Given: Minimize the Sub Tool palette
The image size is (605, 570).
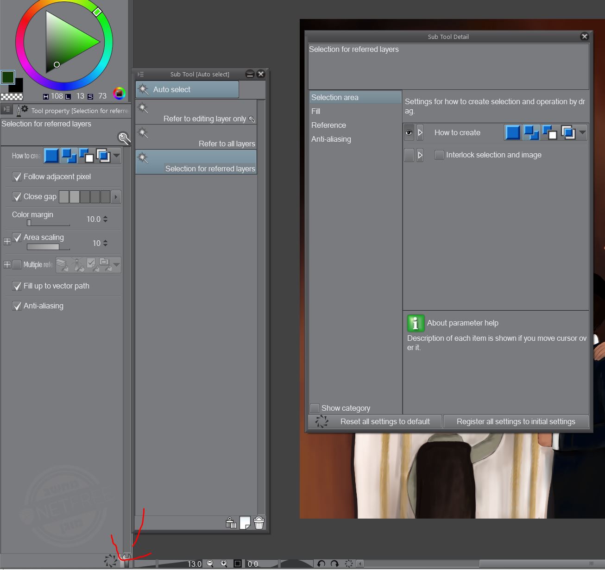Looking at the screenshot, I should (250, 74).
